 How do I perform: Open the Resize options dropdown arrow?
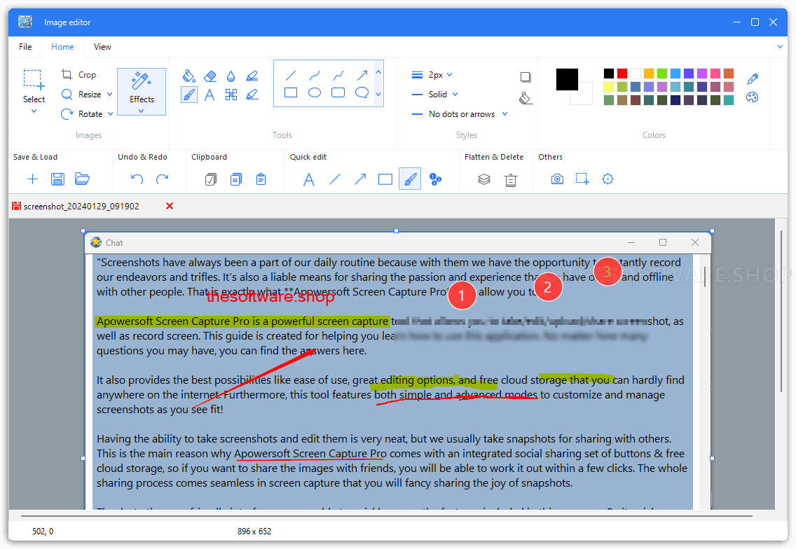[x=109, y=95]
